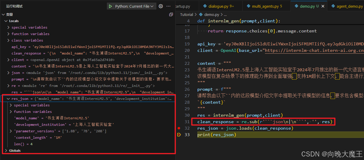Open the Python: Current File configuration dropdown

coord(135,6)
